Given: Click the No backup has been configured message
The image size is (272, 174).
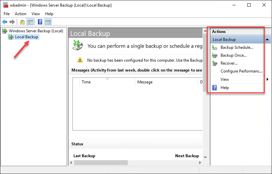Looking at the screenshot, I should coord(145,60).
